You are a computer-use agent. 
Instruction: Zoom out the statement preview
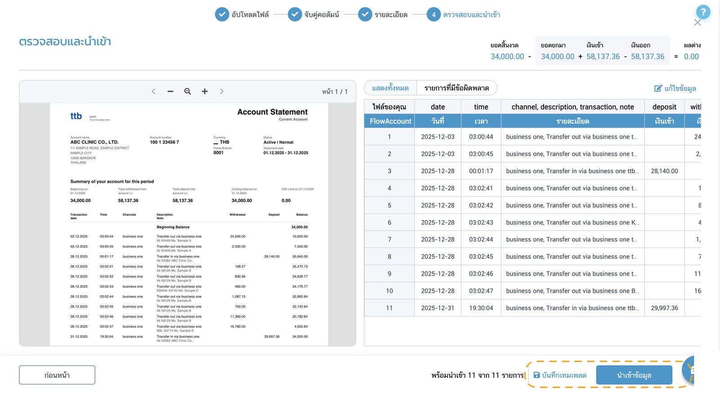pos(171,91)
